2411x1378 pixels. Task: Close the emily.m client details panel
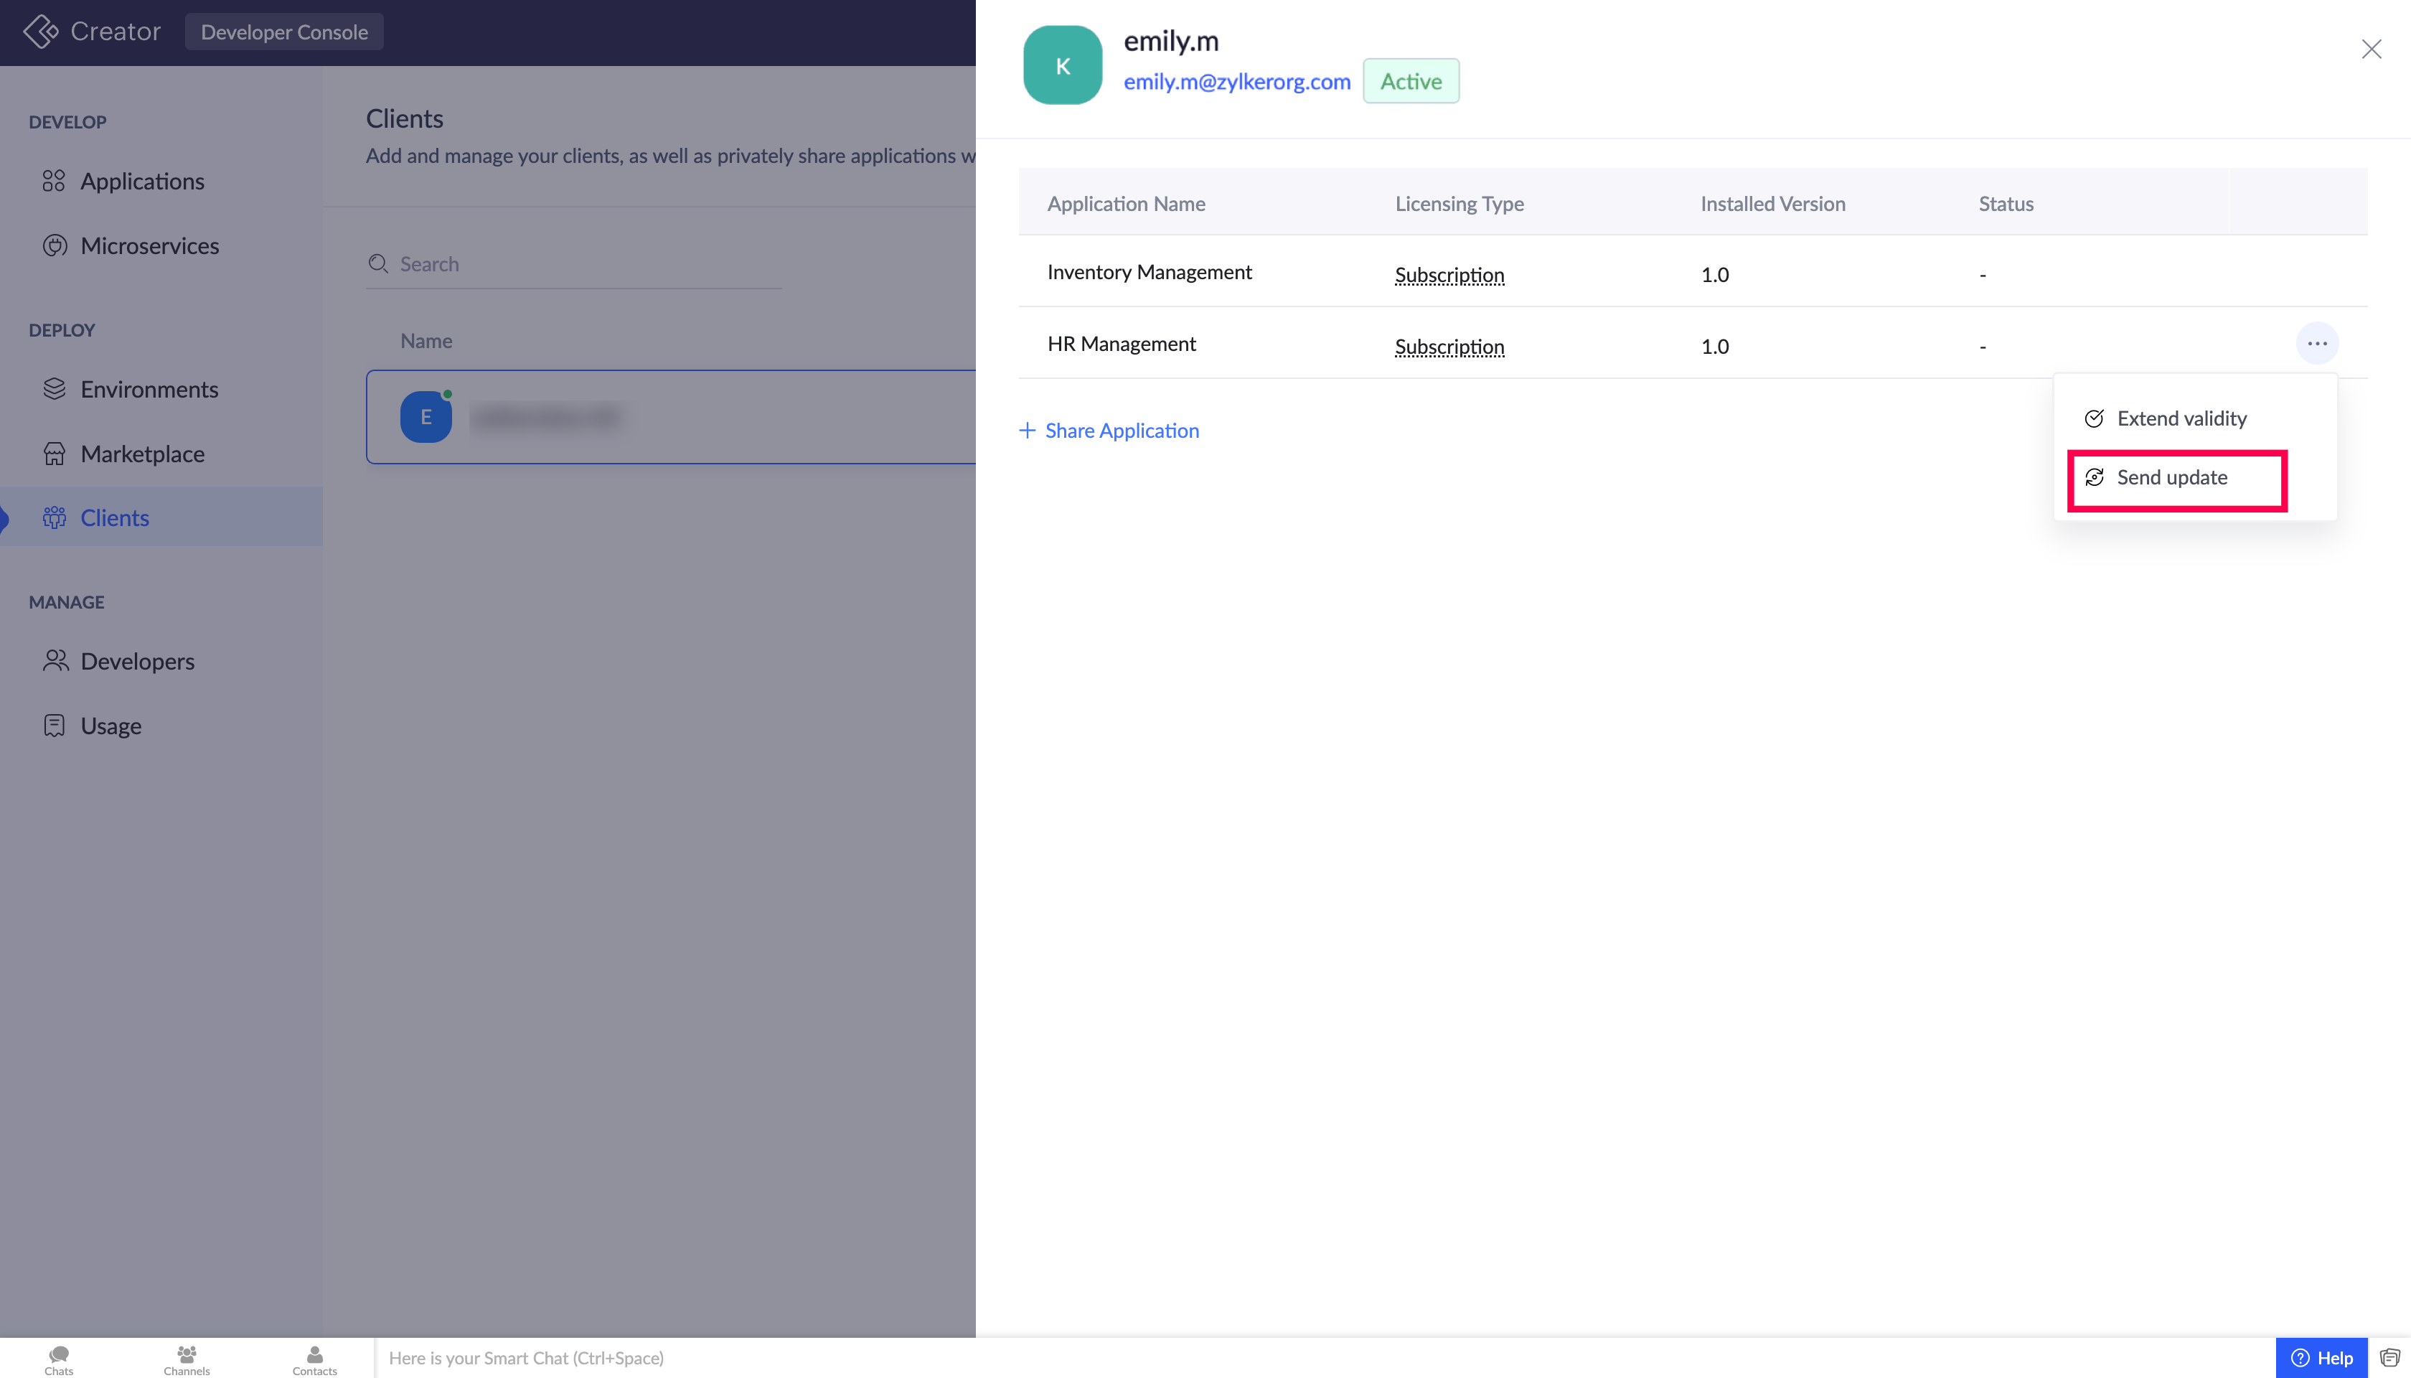[2370, 50]
